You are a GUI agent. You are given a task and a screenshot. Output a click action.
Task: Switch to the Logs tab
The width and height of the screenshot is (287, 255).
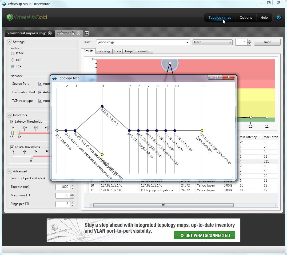[x=118, y=51]
